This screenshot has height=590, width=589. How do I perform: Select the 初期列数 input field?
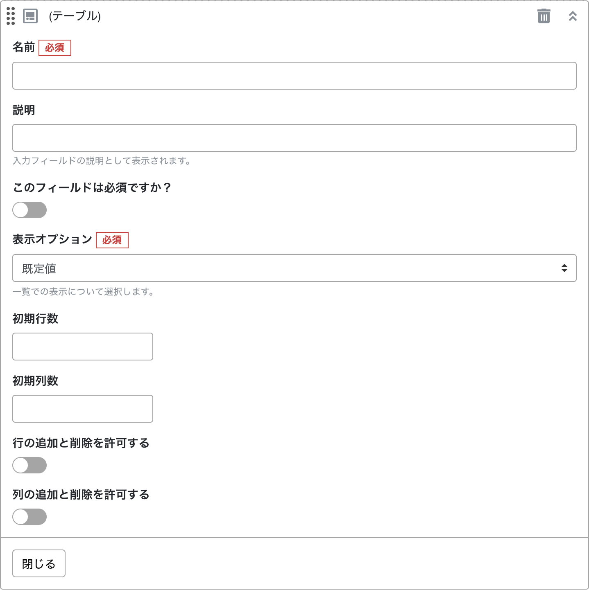point(83,409)
